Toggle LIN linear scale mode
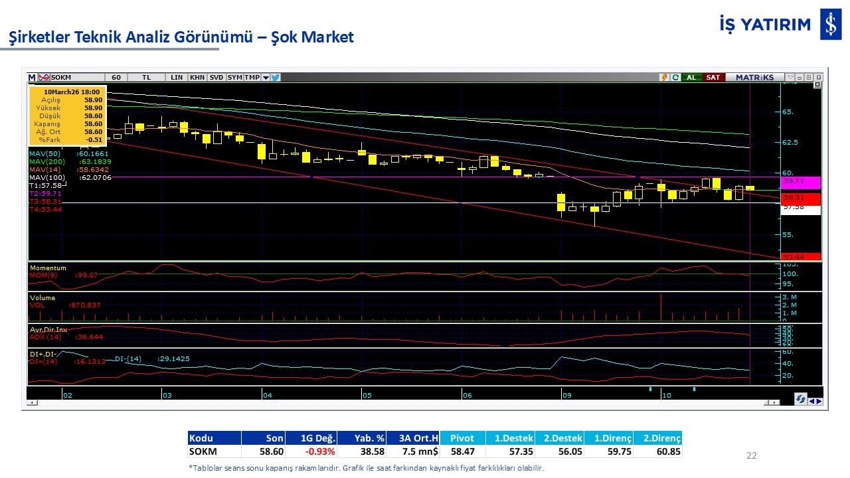850x478 pixels. [x=176, y=78]
